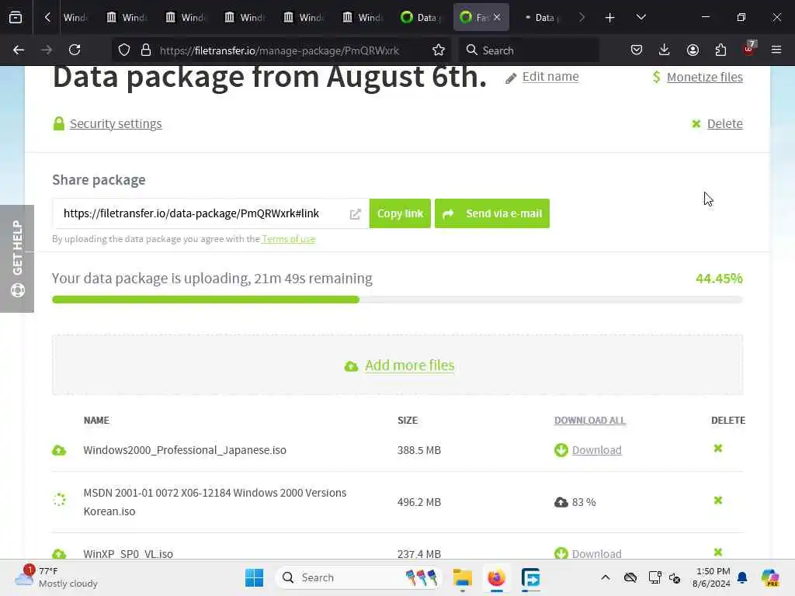Image resolution: width=795 pixels, height=596 pixels.
Task: Click the Firefox View icon
Action: 16,17
